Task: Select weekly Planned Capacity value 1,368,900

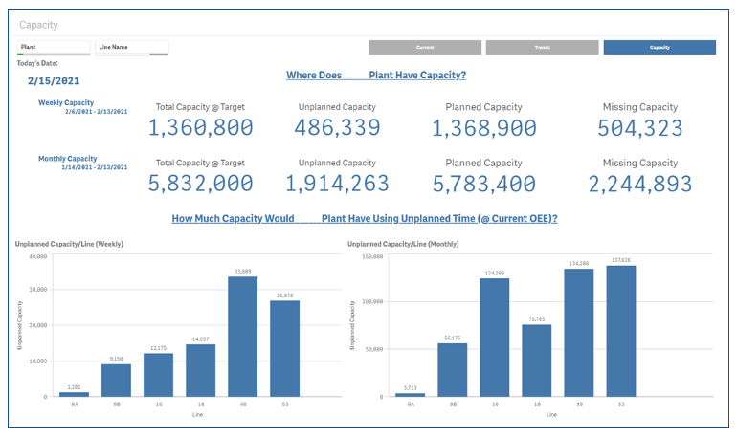Action: point(483,128)
